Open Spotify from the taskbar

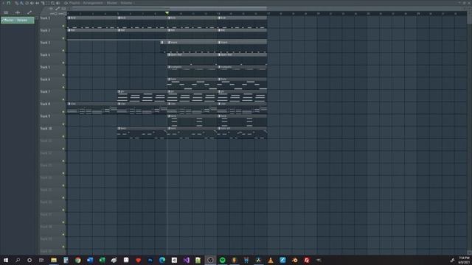pos(223,260)
